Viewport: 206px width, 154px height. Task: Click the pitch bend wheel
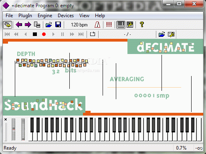(x=13, y=129)
